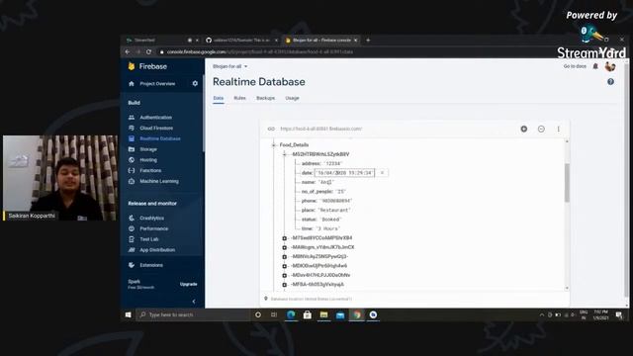Select Realtime Database in the sidebar

click(160, 138)
